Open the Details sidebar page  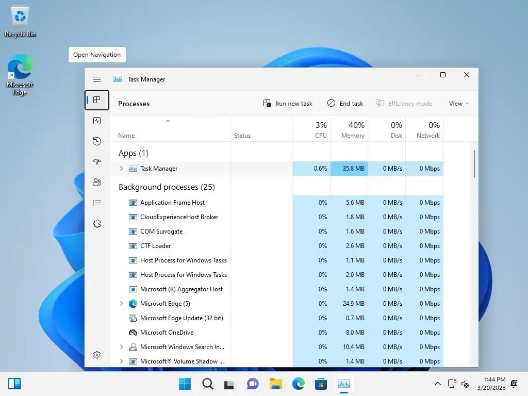tap(97, 203)
